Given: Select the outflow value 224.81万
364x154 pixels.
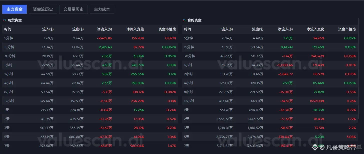Looking at the screenshot, I should 77,110.
